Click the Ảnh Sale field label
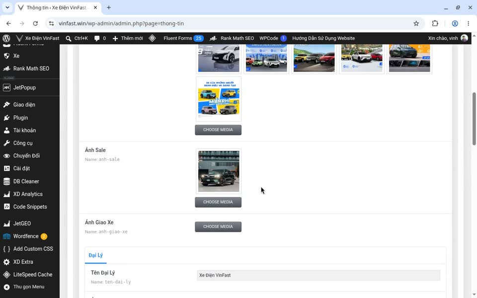The image size is (477, 298). pos(95,150)
